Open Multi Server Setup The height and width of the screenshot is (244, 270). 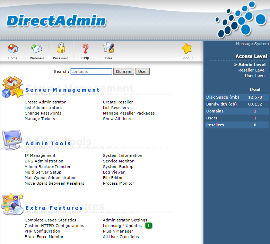(x=43, y=172)
